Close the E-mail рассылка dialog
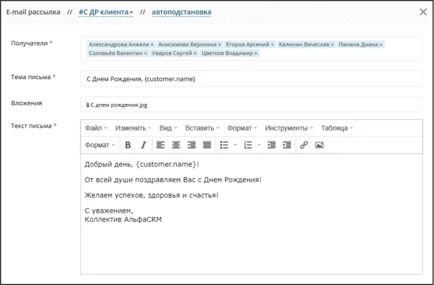The image size is (434, 285). pyautogui.click(x=423, y=12)
